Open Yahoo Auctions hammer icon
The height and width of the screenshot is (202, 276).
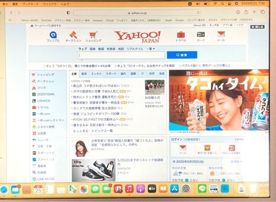[x=73, y=35]
